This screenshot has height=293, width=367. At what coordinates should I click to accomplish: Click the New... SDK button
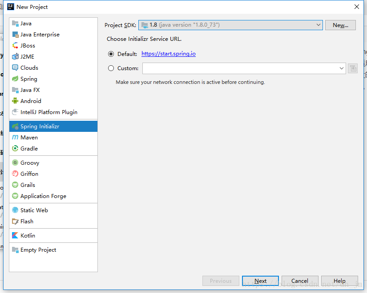tap(341, 25)
